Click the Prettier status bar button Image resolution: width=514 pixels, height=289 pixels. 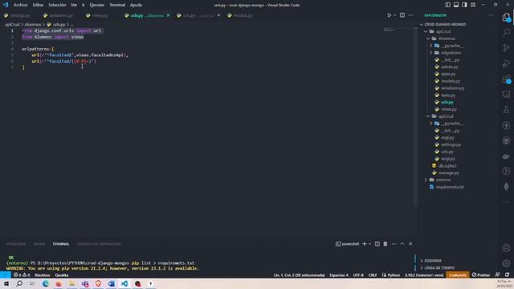pos(480,275)
